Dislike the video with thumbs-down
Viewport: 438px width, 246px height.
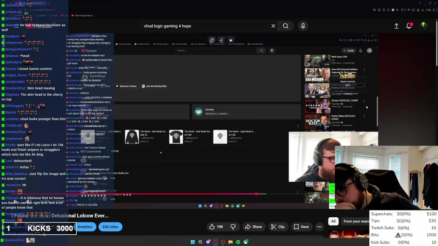click(x=233, y=227)
